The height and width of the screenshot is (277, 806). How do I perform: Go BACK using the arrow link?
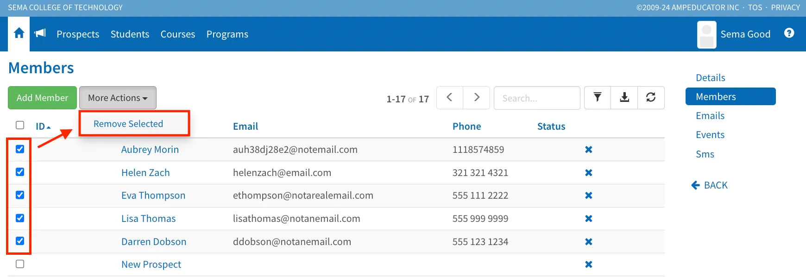[x=709, y=185]
